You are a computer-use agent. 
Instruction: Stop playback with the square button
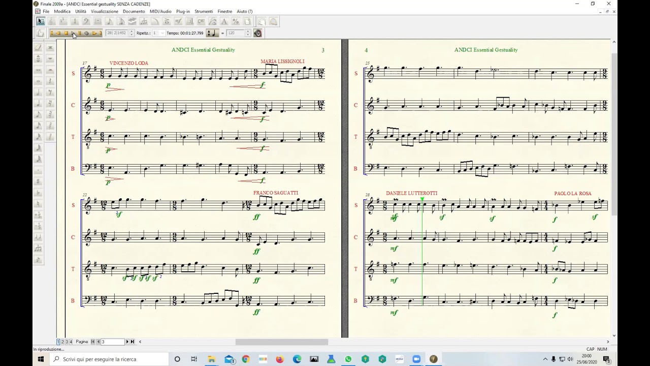tap(66, 33)
